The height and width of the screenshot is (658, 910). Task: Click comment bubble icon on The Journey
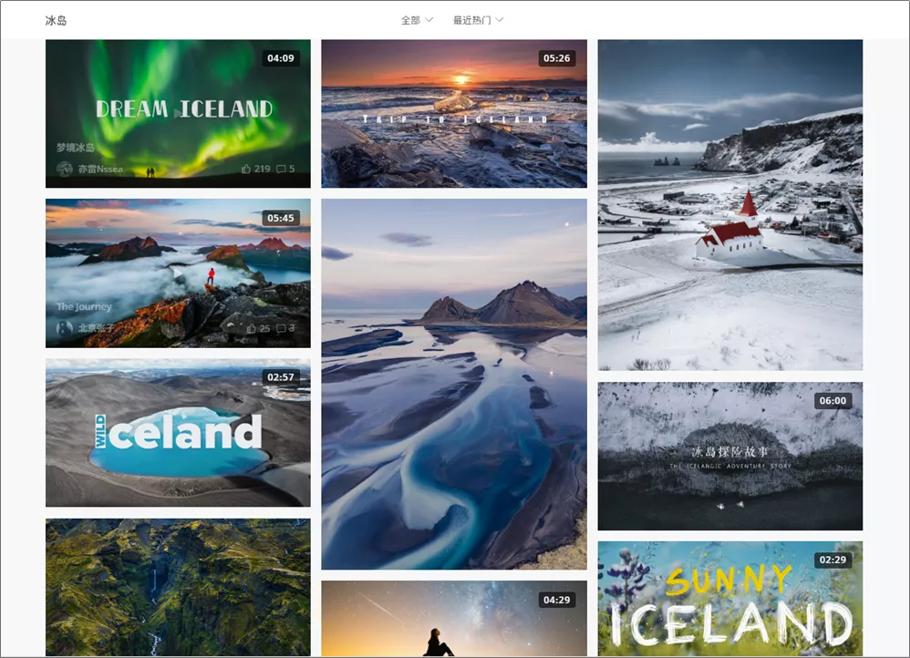click(x=281, y=328)
